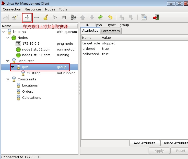This screenshot has width=188, height=159.
Task: Collapse the Resources tree branch
Action: (x=8, y=61)
